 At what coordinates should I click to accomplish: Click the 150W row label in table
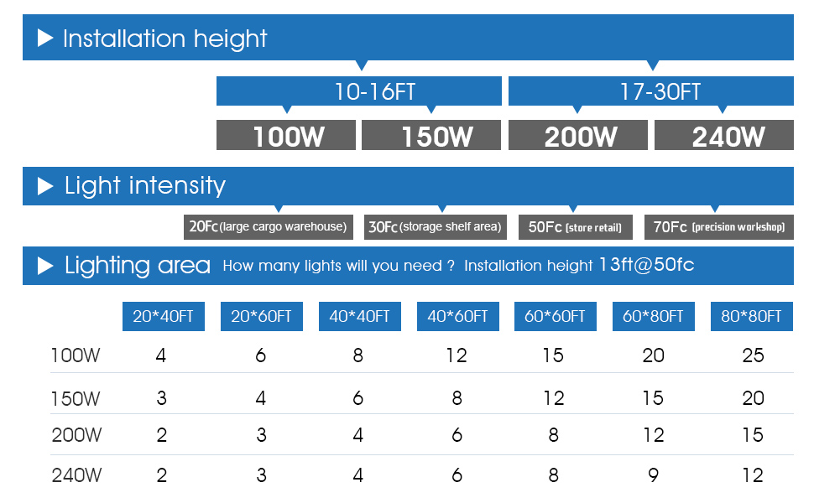76,398
